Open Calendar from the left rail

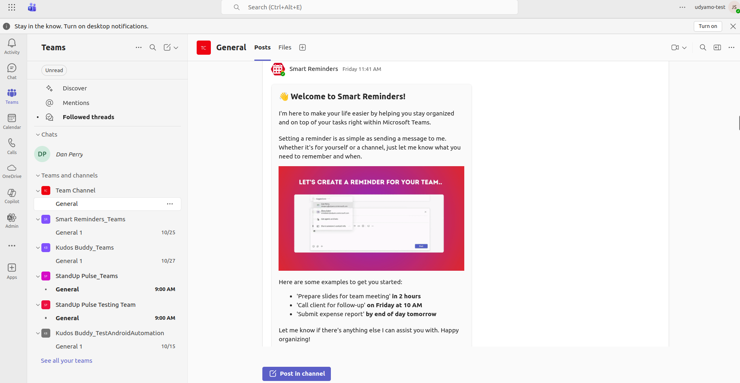tap(12, 118)
